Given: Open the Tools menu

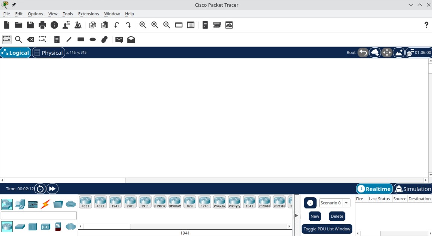Looking at the screenshot, I should coord(67,14).
